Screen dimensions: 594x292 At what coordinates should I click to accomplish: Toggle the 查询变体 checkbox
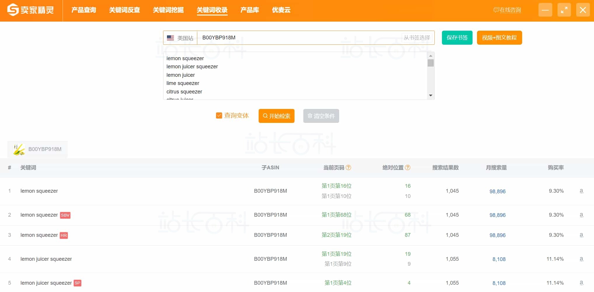[x=219, y=116]
